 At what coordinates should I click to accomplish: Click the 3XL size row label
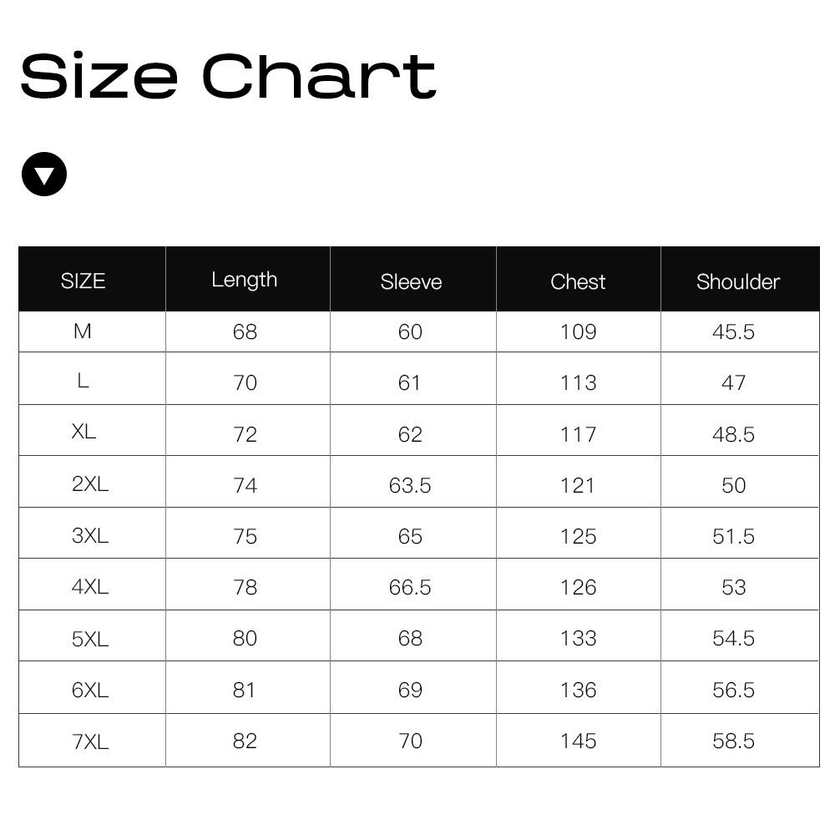pos(90,535)
